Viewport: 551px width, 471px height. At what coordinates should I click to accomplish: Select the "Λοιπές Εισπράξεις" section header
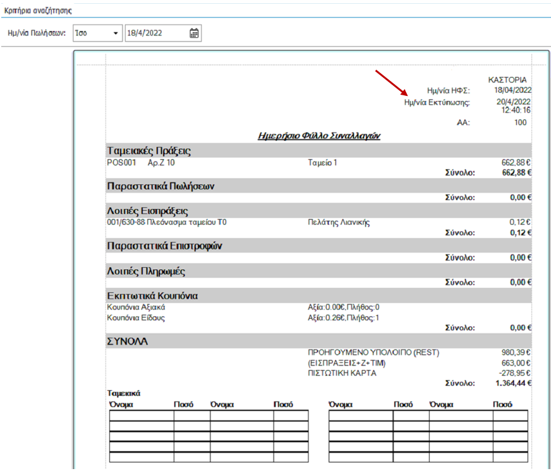147,211
